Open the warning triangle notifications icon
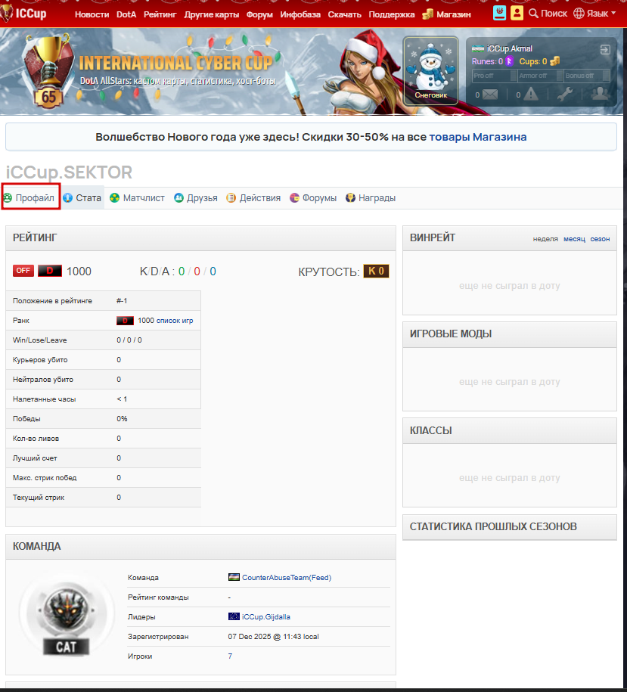 click(530, 94)
